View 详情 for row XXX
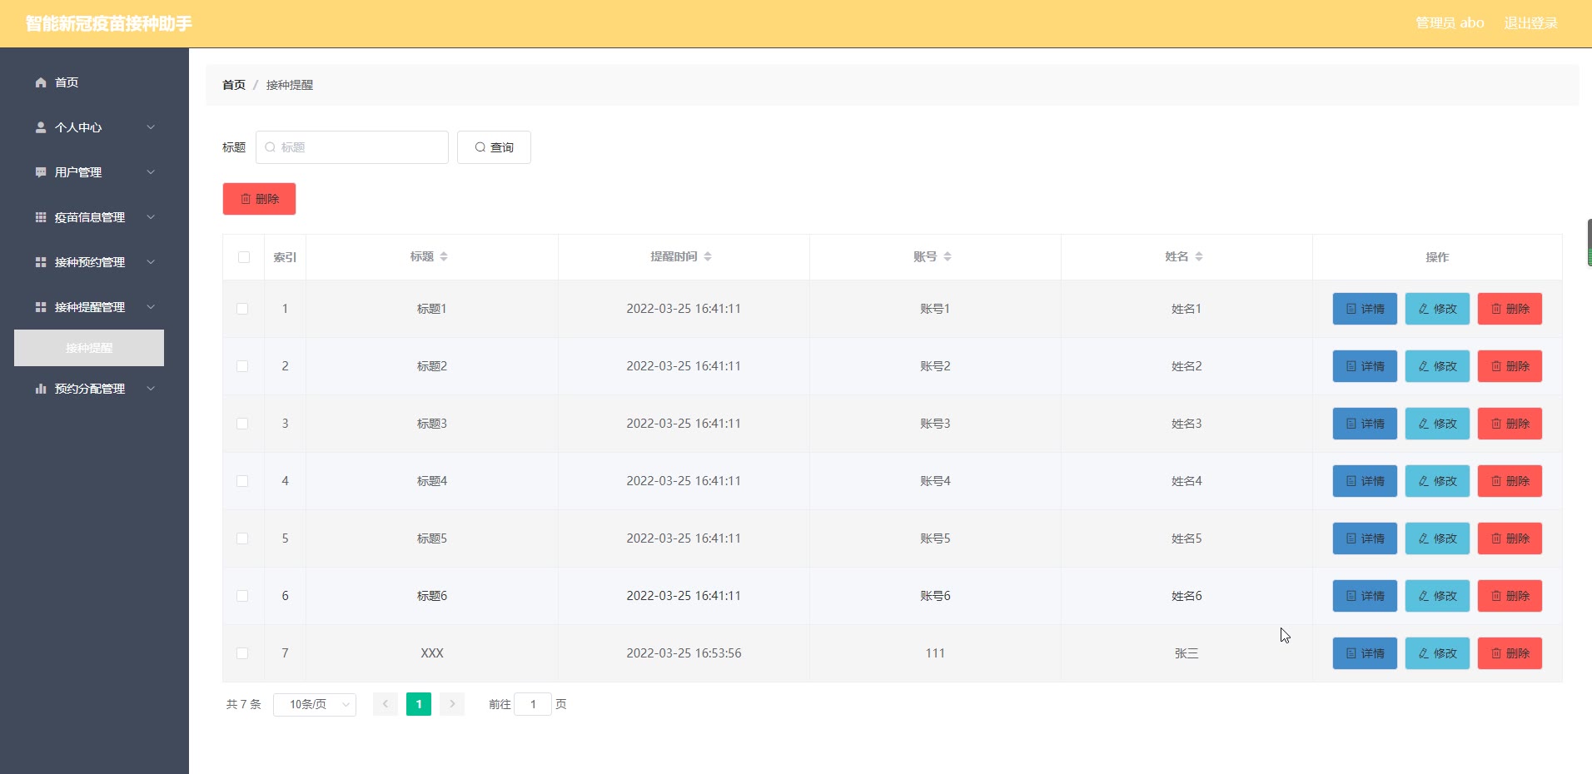This screenshot has height=774, width=1592. pos(1365,653)
